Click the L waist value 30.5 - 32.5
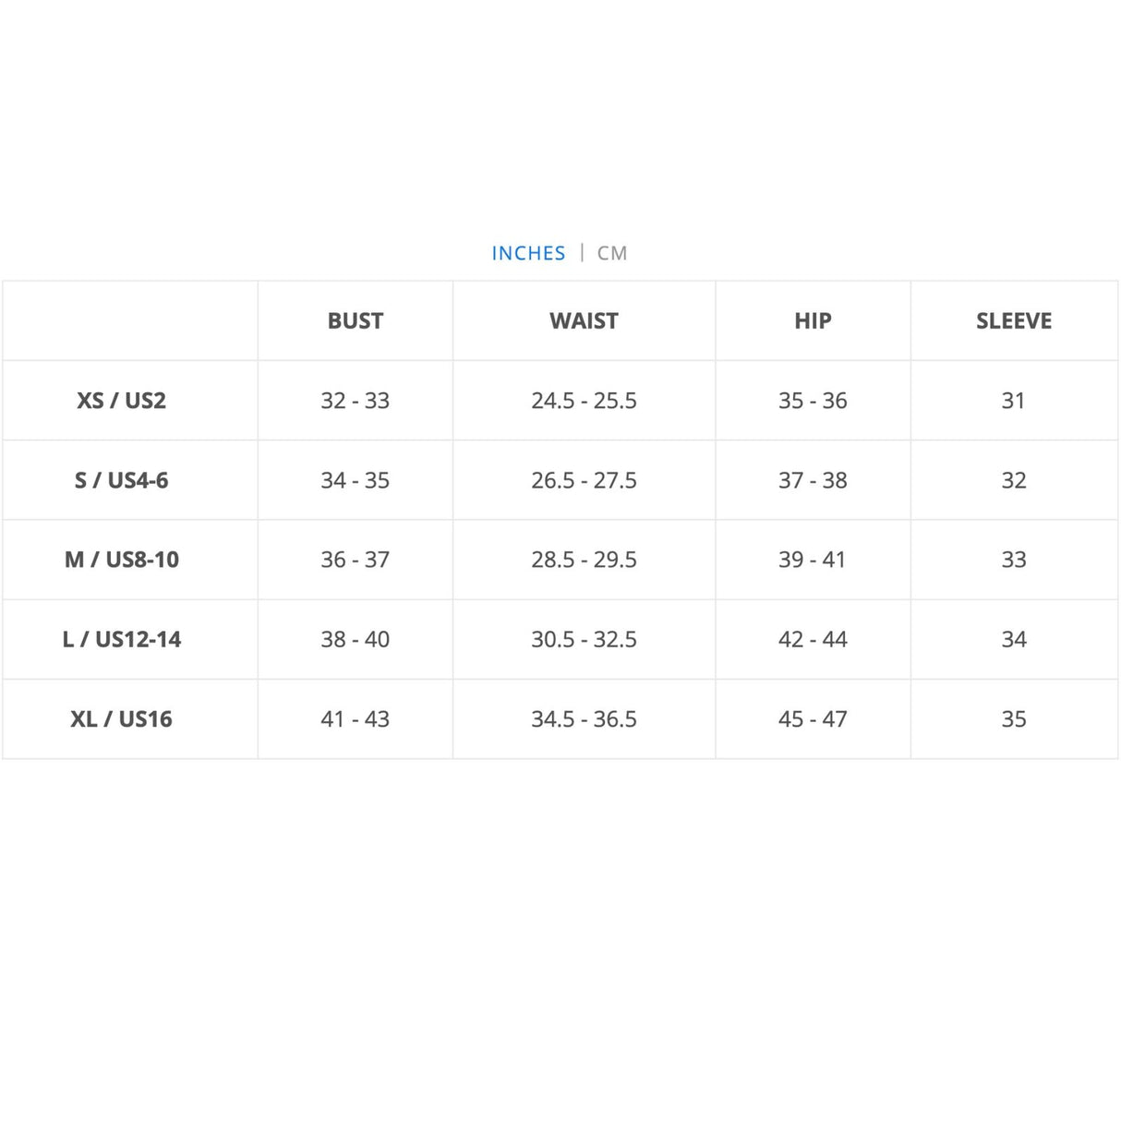The image size is (1121, 1121). 584,639
